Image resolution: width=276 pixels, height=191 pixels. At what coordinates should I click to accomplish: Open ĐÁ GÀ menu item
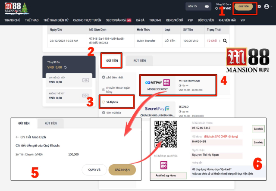(140, 20)
